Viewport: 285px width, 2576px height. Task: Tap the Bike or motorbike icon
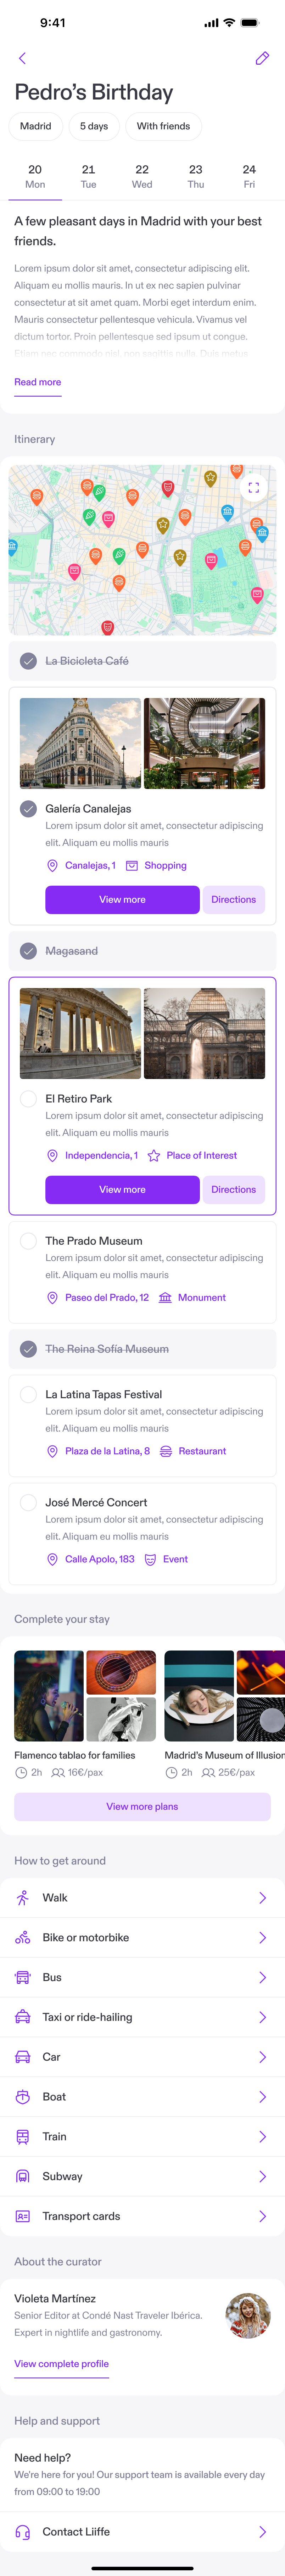click(x=23, y=1937)
